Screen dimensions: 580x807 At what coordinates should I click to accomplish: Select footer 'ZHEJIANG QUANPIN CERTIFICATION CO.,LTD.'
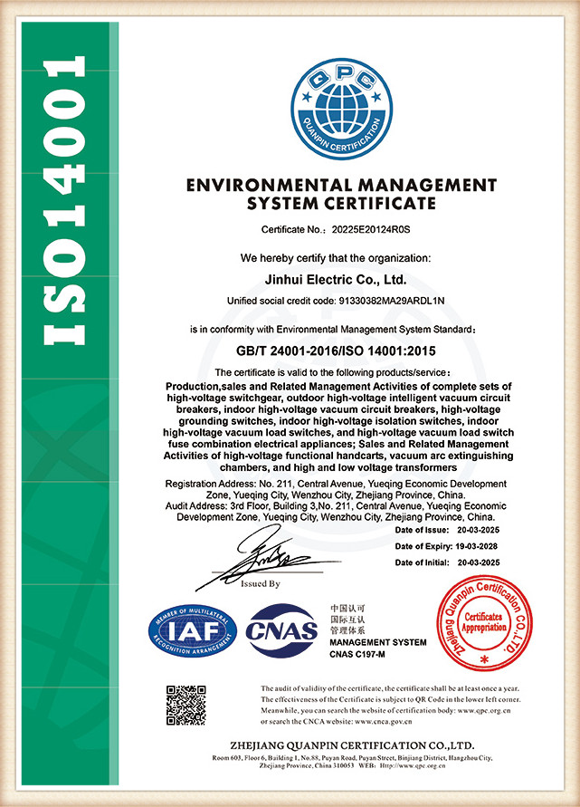[352, 745]
